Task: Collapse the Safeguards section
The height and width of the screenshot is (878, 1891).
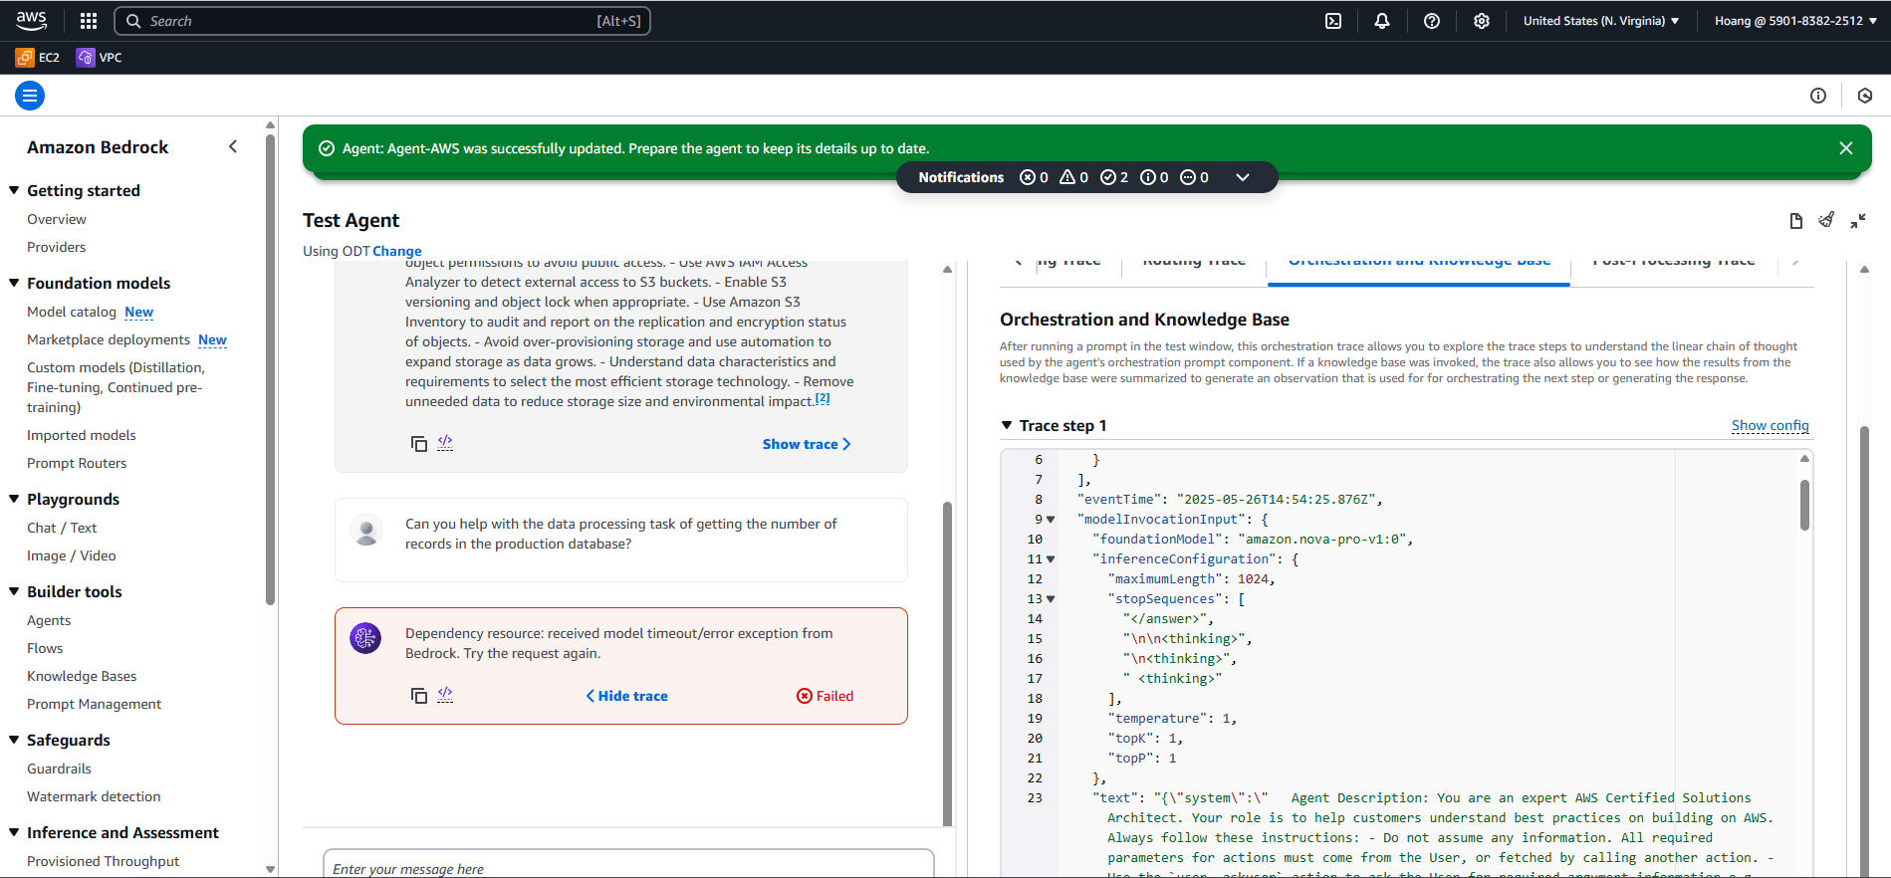Action: click(x=14, y=740)
